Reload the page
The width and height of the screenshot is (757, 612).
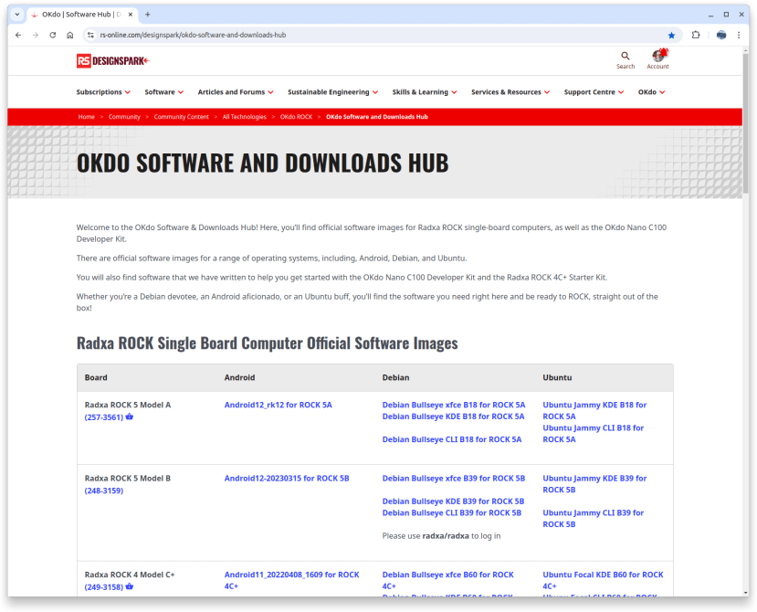(53, 35)
